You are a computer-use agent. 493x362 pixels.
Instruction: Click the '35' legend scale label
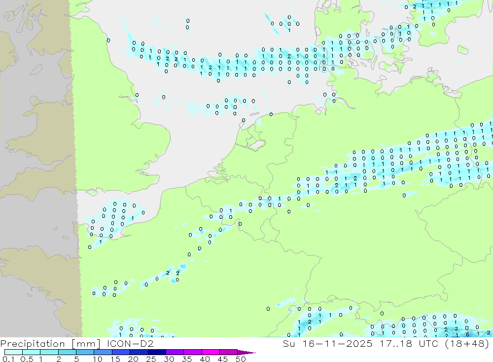(x=187, y=359)
